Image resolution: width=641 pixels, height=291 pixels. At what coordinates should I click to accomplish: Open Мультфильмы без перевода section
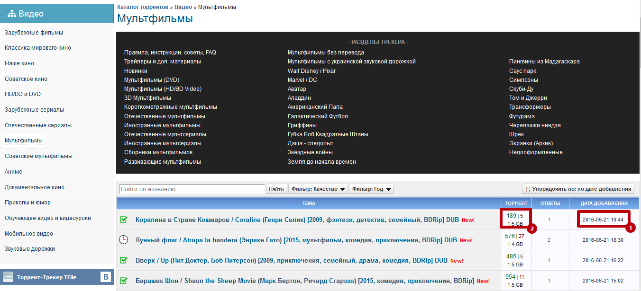[x=326, y=53]
